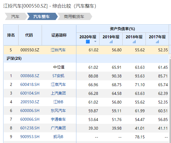Select 上汽集团 2019 value 64.58
This screenshot has width=171, height=143.
[x=117, y=93]
